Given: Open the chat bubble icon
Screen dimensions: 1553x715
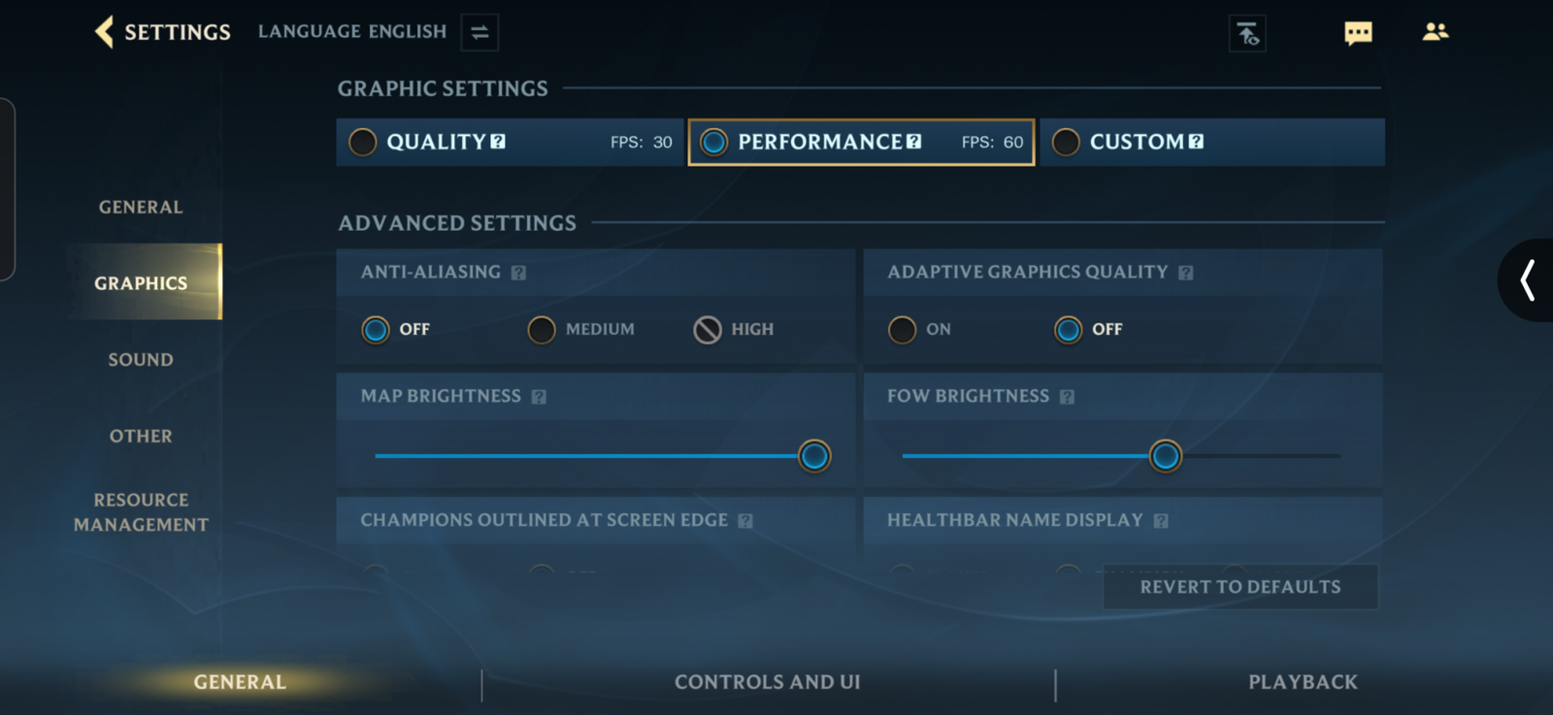Looking at the screenshot, I should point(1358,33).
